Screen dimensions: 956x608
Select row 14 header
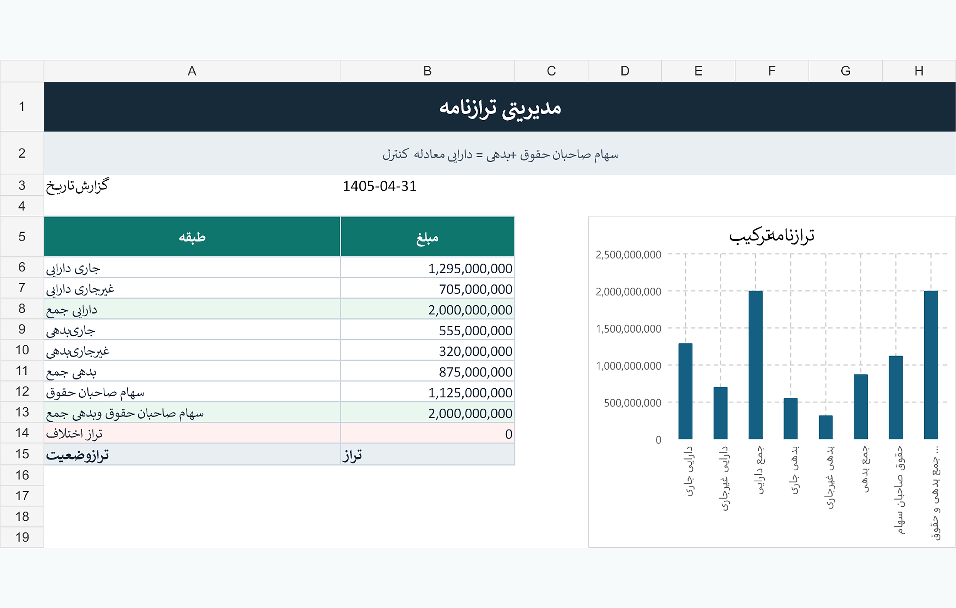[x=22, y=433]
